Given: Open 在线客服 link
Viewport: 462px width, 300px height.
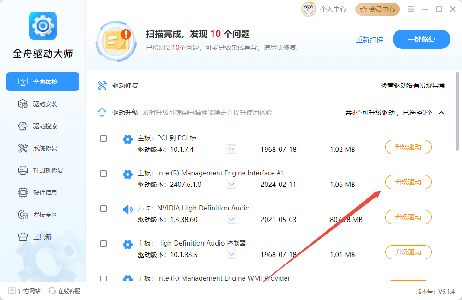Looking at the screenshot, I should click(65, 291).
